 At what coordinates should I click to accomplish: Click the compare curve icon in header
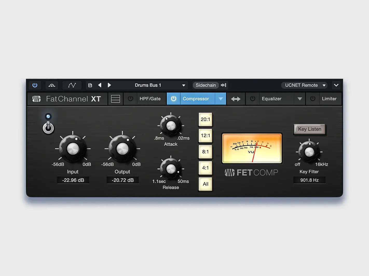(52, 85)
